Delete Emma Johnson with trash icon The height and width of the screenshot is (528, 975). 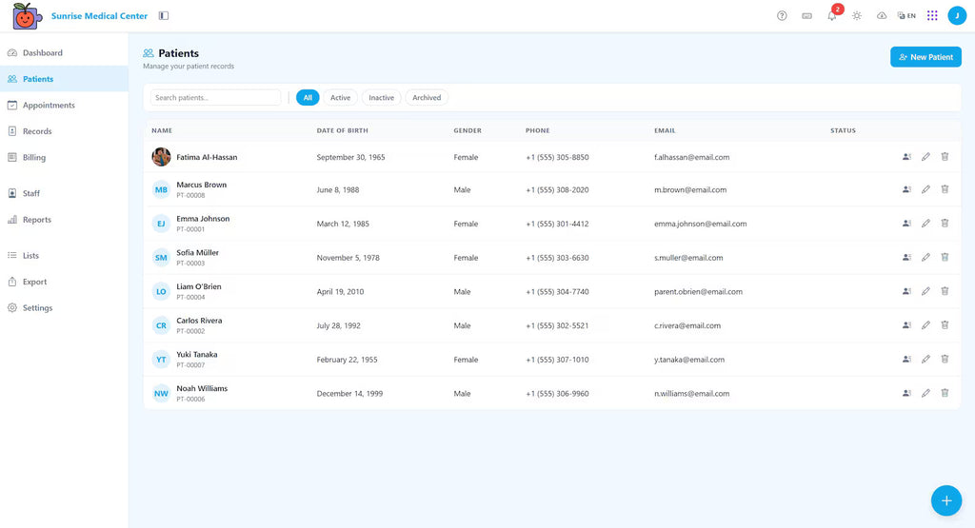point(945,223)
